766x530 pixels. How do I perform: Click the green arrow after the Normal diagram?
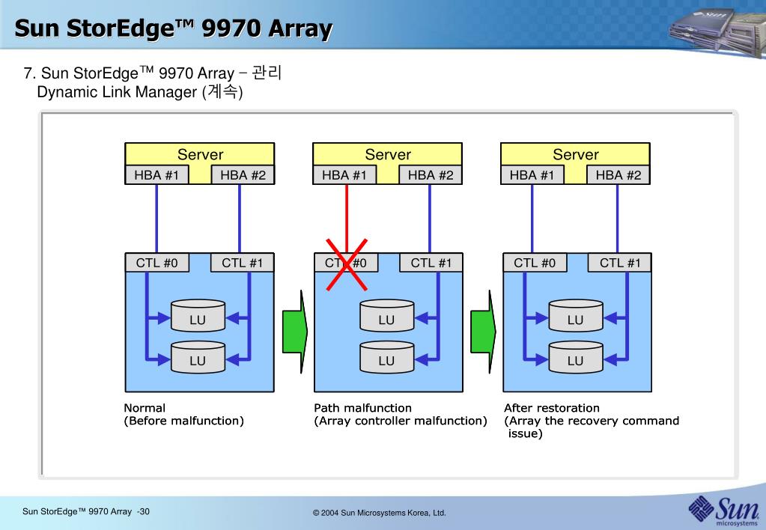(294, 332)
